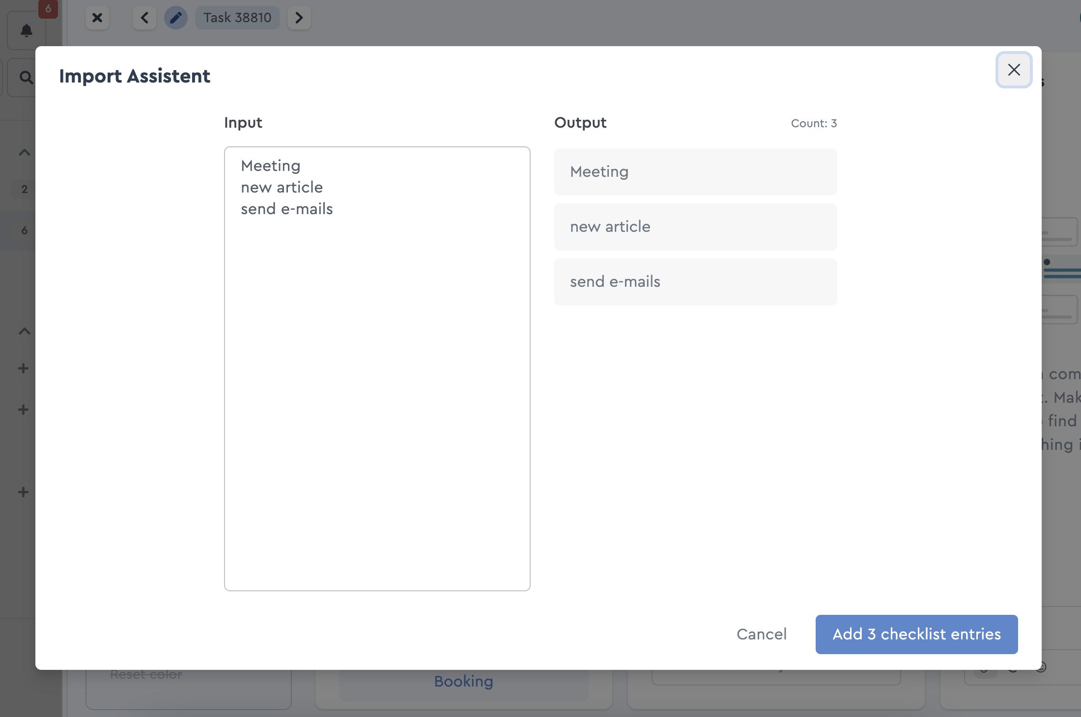Viewport: 1081px width, 717px height.
Task: Click the Reset color link
Action: click(145, 674)
